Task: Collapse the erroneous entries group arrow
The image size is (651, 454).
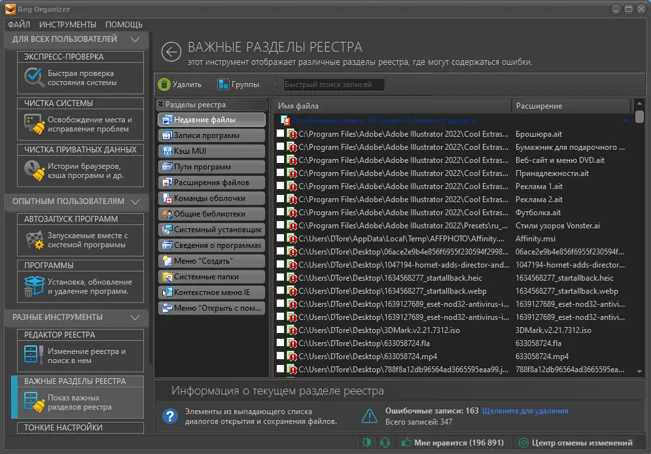Action: (625, 120)
